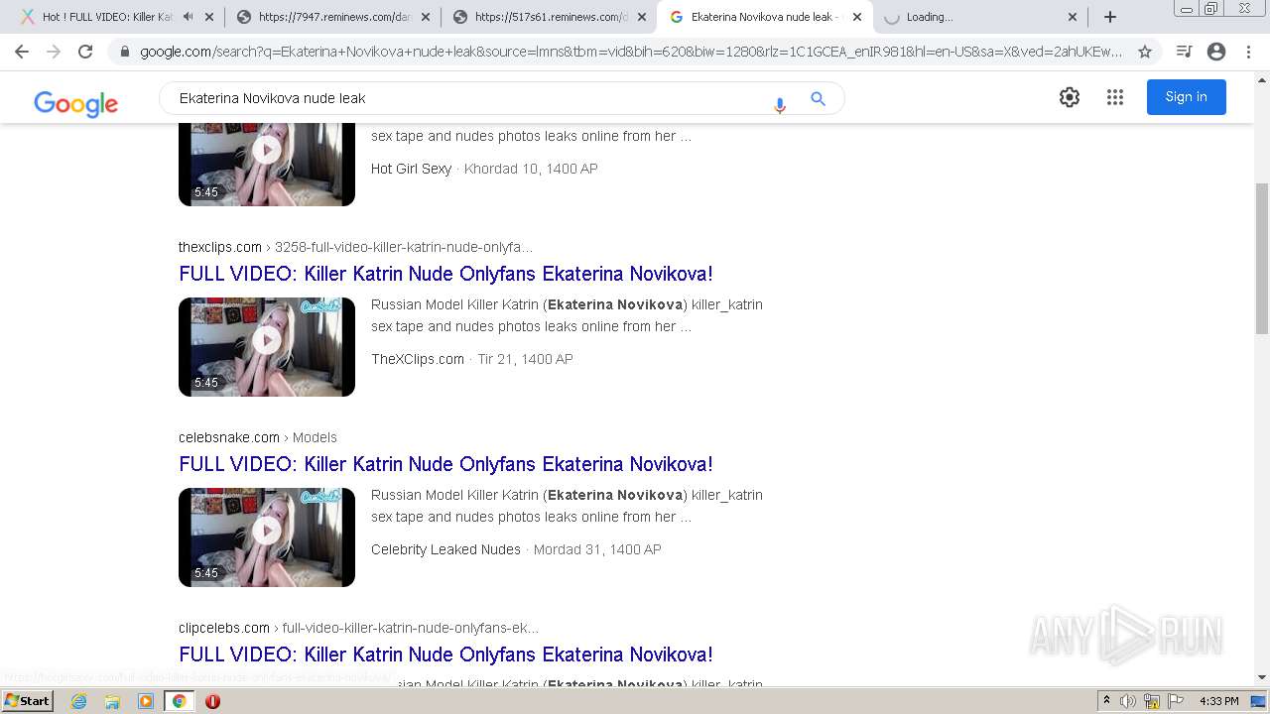Screen dimensions: 1270x714
Task: Go forward using the forward arrow
Action: tap(54, 52)
